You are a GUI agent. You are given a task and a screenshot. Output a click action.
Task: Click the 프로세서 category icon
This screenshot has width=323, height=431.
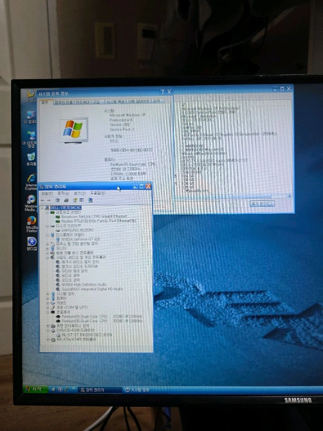53,312
